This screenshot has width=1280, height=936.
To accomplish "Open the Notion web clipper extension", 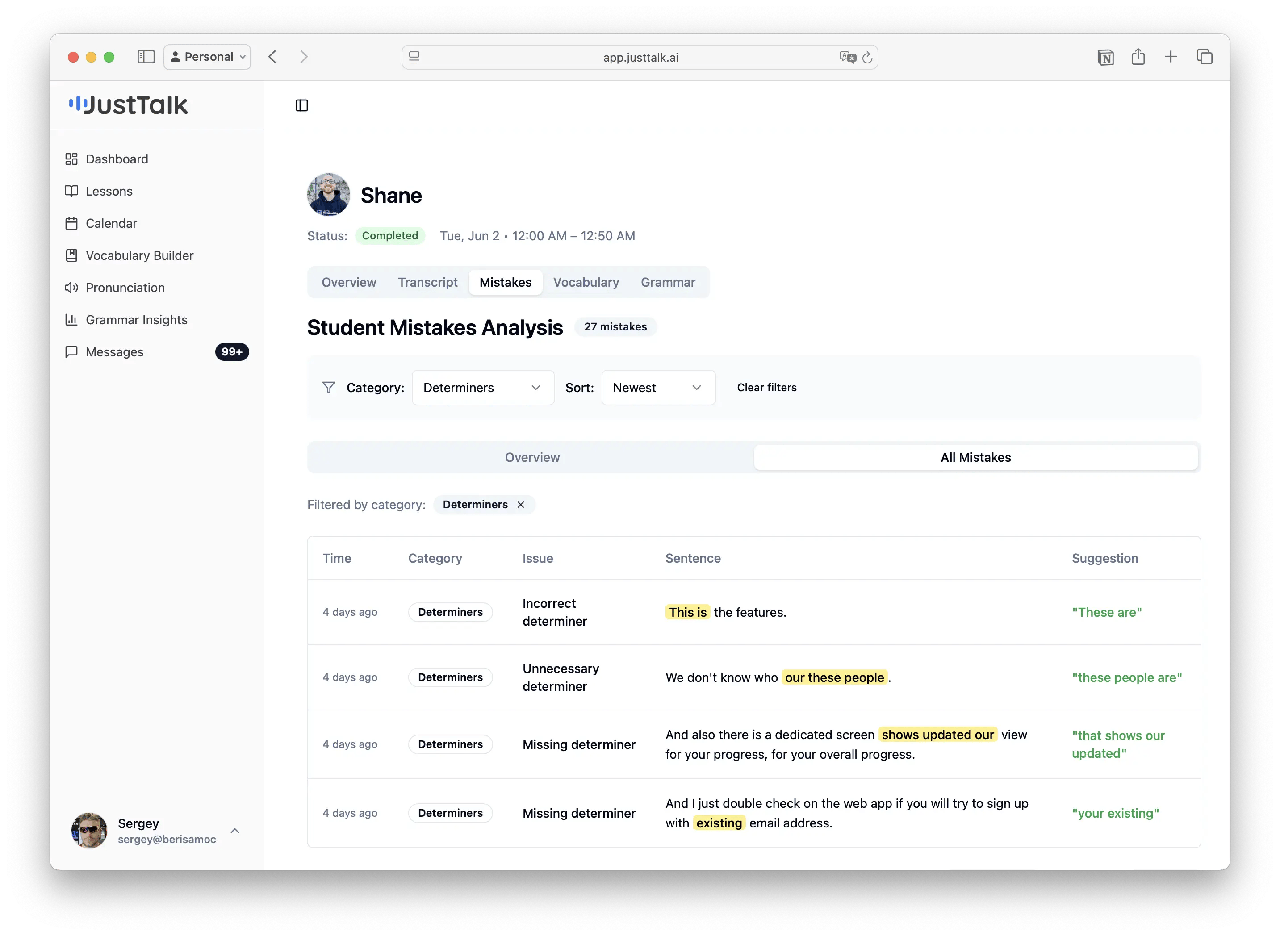I will click(1105, 57).
